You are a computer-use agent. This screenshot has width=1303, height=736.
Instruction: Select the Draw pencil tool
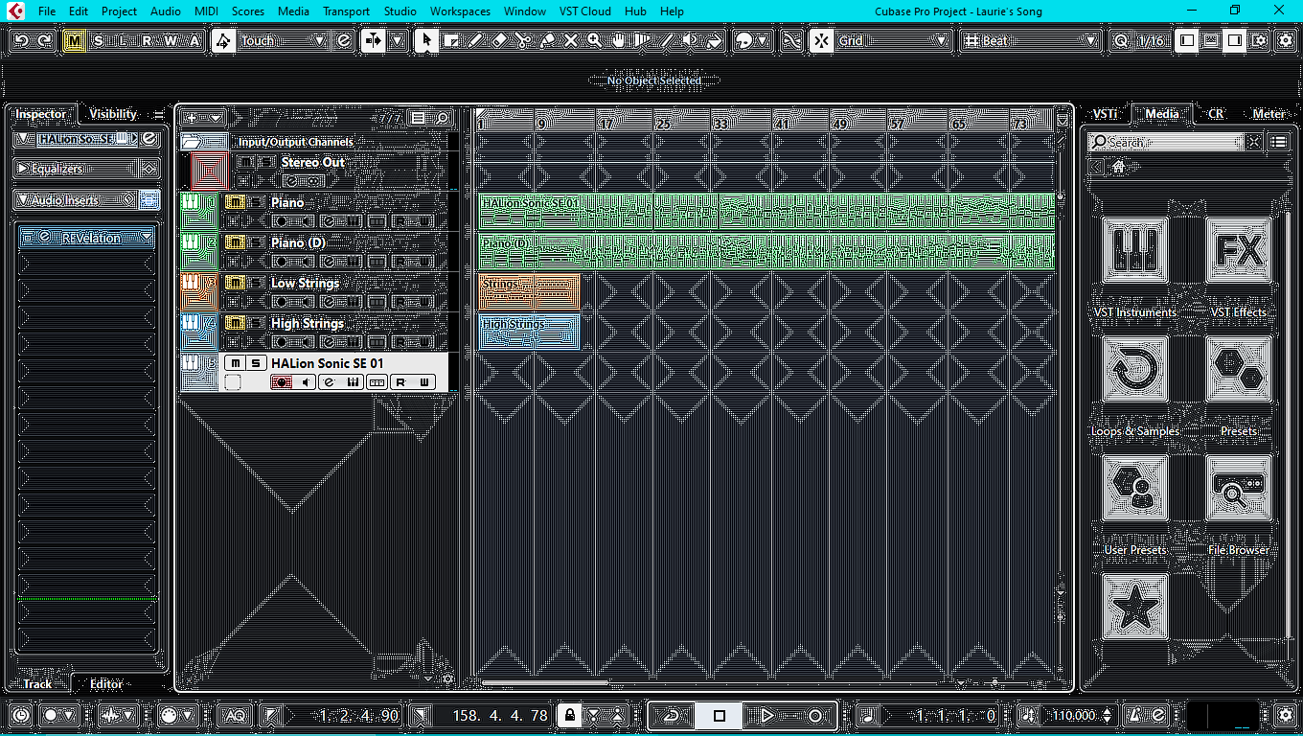[x=474, y=40]
